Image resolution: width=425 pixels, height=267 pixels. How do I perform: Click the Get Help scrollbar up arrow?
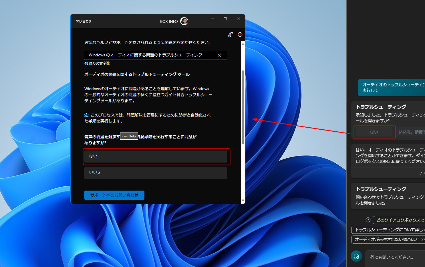(x=243, y=44)
